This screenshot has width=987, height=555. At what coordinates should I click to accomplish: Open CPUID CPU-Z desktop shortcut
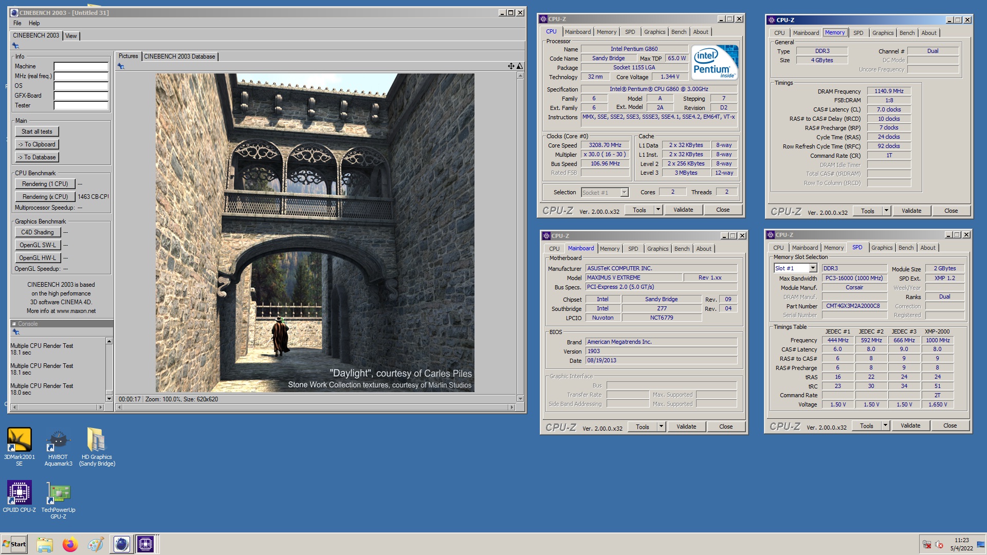pos(19,496)
